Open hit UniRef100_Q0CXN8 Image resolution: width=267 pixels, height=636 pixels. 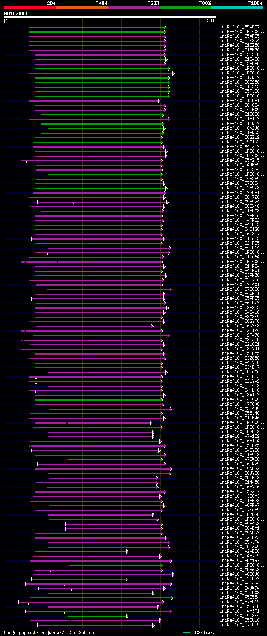coord(239,207)
